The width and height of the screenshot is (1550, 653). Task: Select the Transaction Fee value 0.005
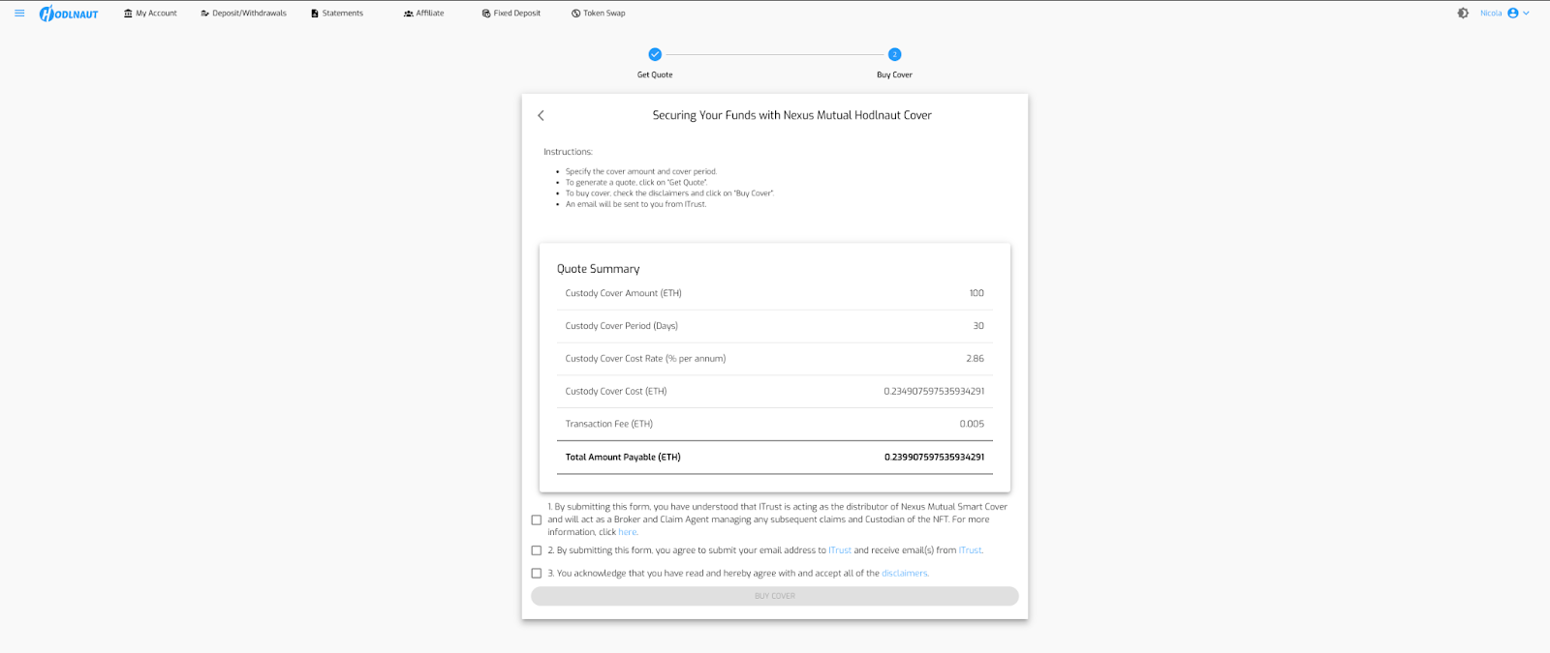(972, 424)
